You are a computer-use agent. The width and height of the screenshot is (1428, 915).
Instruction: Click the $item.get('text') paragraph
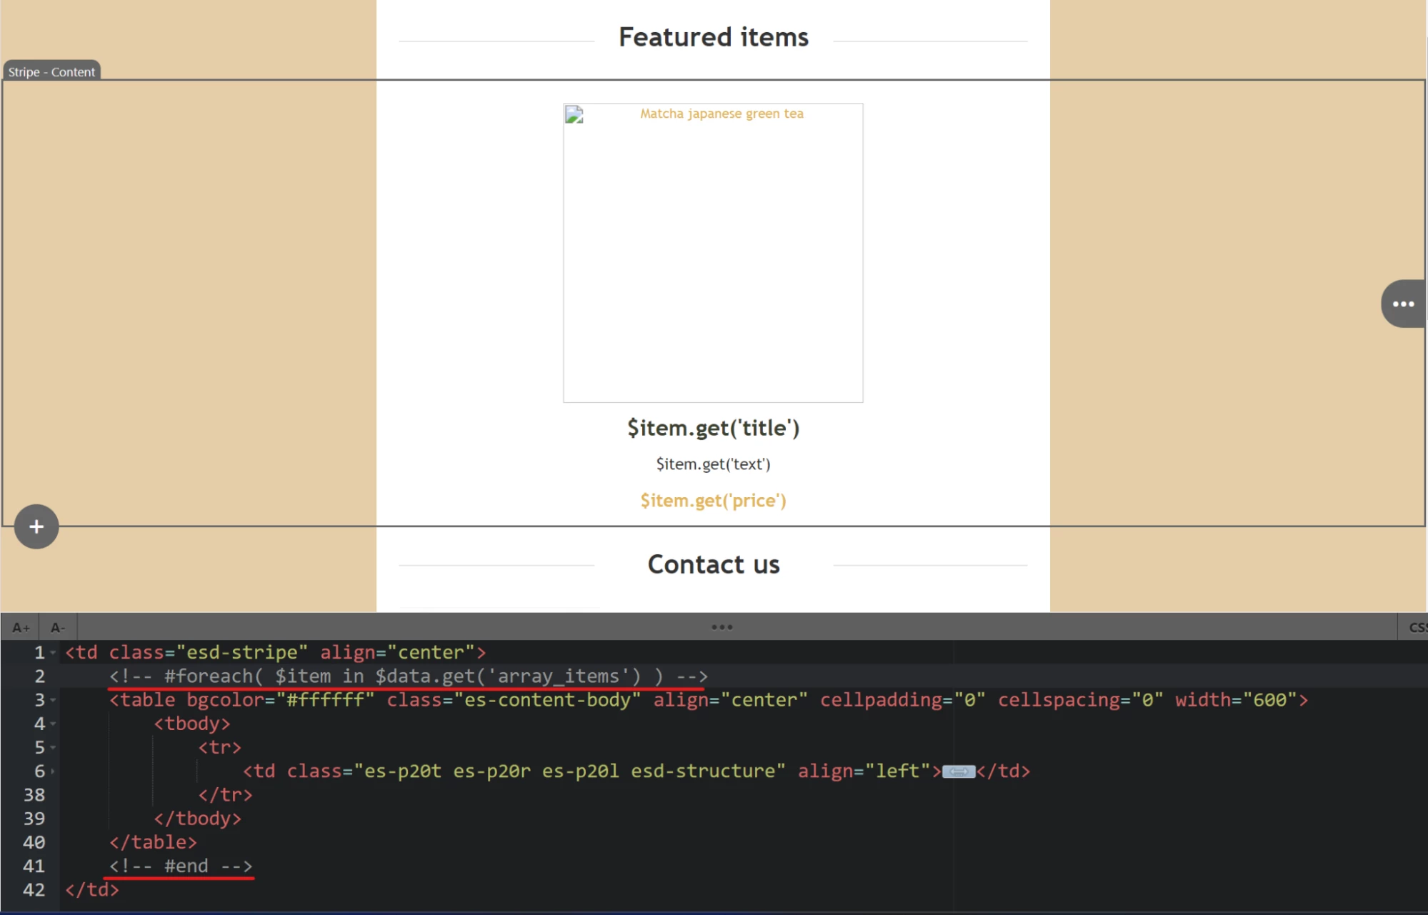[x=713, y=464]
